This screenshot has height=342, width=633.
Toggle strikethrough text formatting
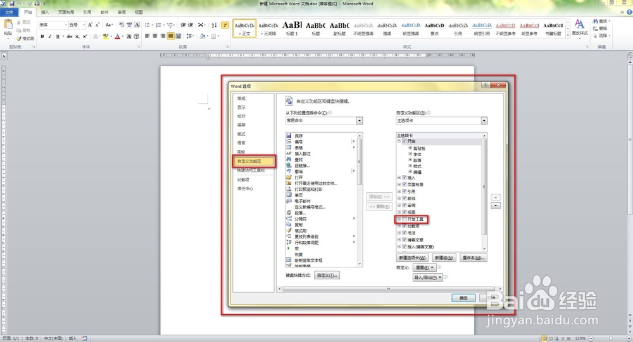[x=70, y=36]
